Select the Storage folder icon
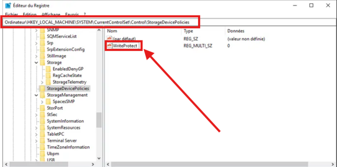Viewport: 337px width, 167px height. coord(42,63)
